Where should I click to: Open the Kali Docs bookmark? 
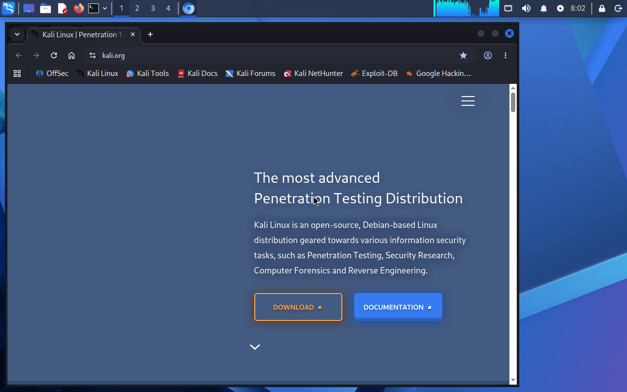[x=197, y=73]
